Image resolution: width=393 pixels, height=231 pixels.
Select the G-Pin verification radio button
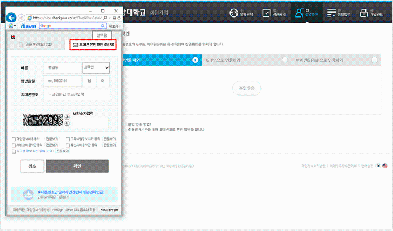click(284, 60)
